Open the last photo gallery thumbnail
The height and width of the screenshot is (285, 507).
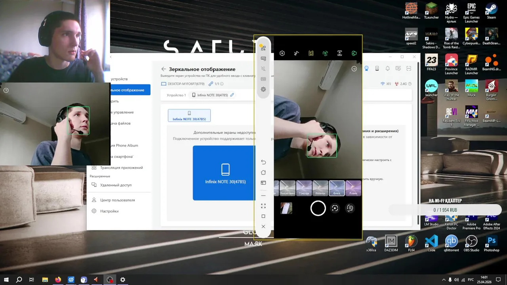(286, 208)
